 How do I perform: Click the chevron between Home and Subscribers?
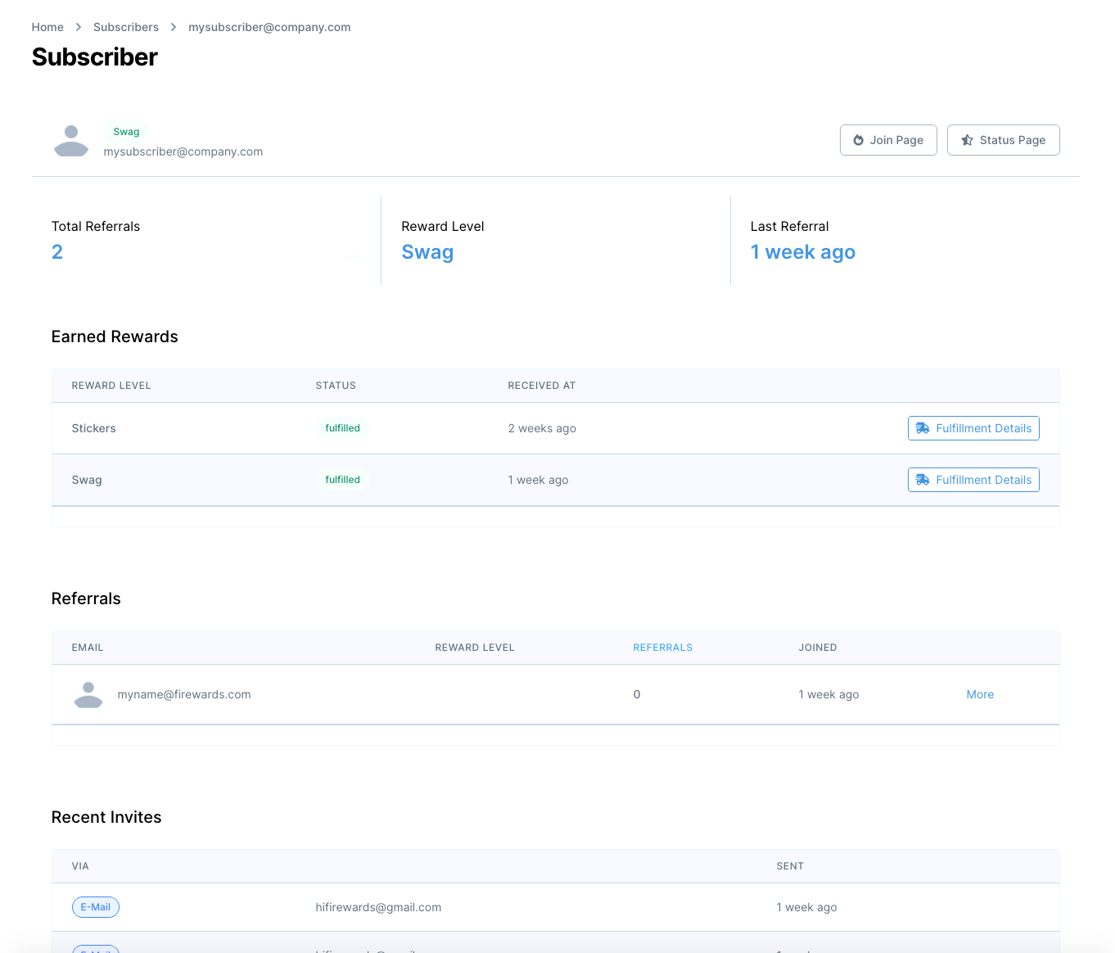coord(79,27)
